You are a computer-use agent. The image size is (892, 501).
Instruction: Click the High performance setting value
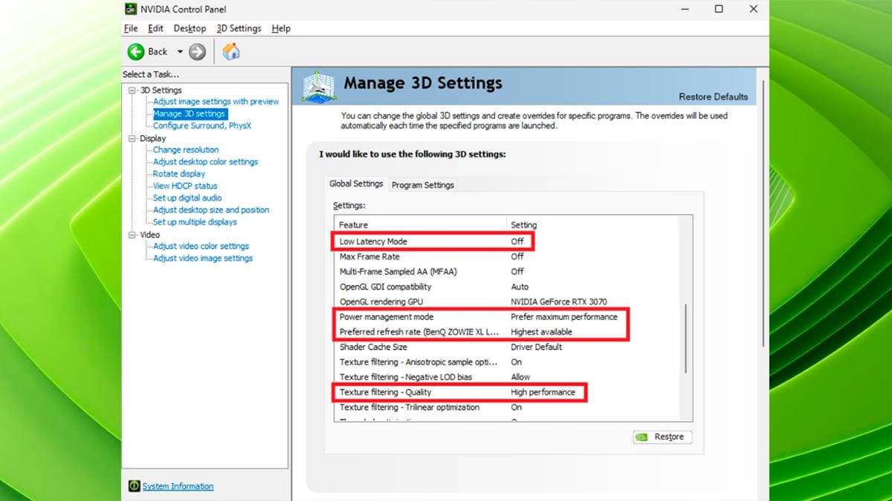coord(543,392)
